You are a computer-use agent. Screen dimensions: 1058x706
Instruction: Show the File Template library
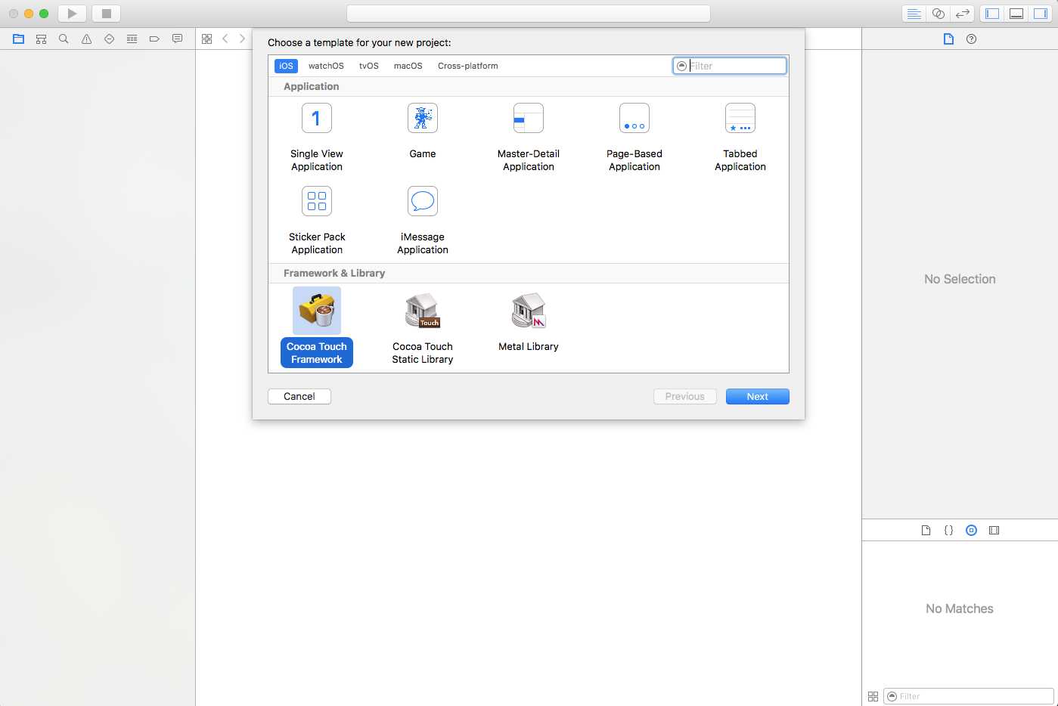coord(926,531)
